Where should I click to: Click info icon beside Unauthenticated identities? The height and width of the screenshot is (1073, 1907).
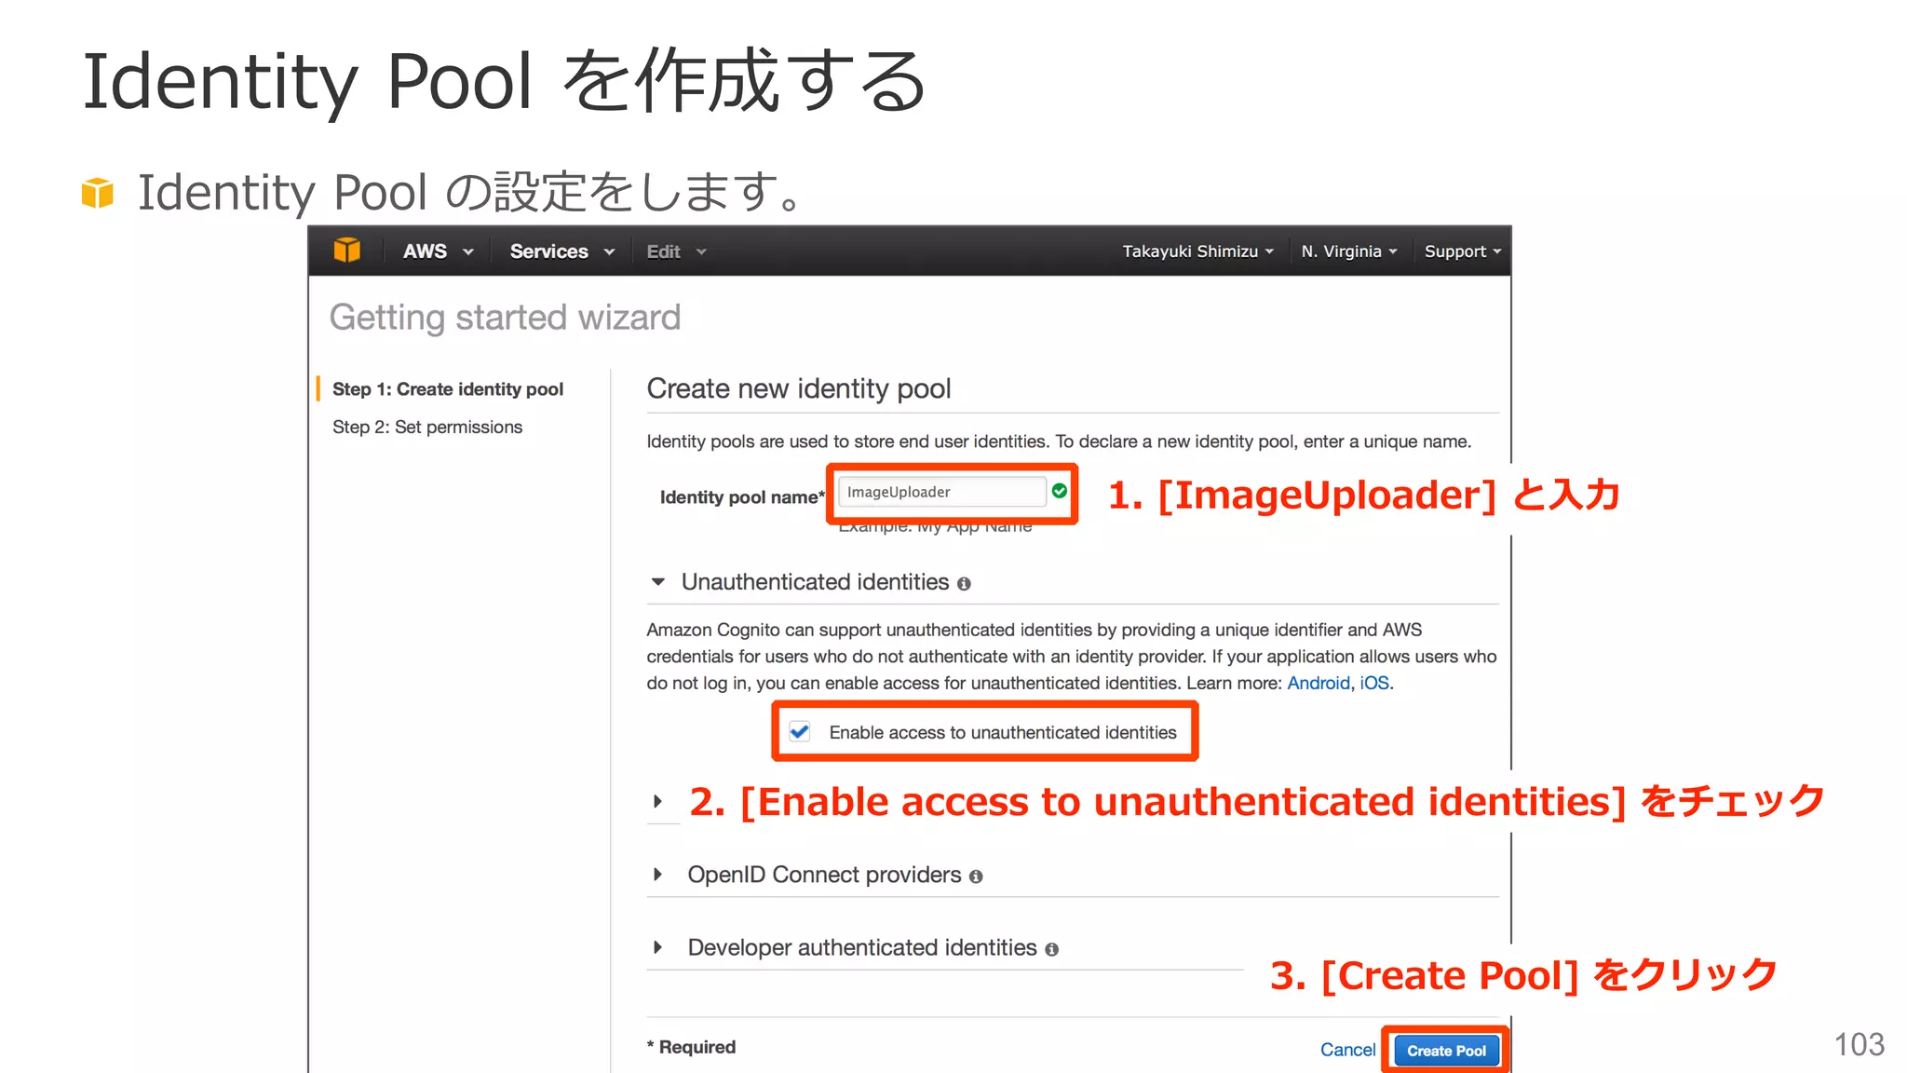point(964,584)
